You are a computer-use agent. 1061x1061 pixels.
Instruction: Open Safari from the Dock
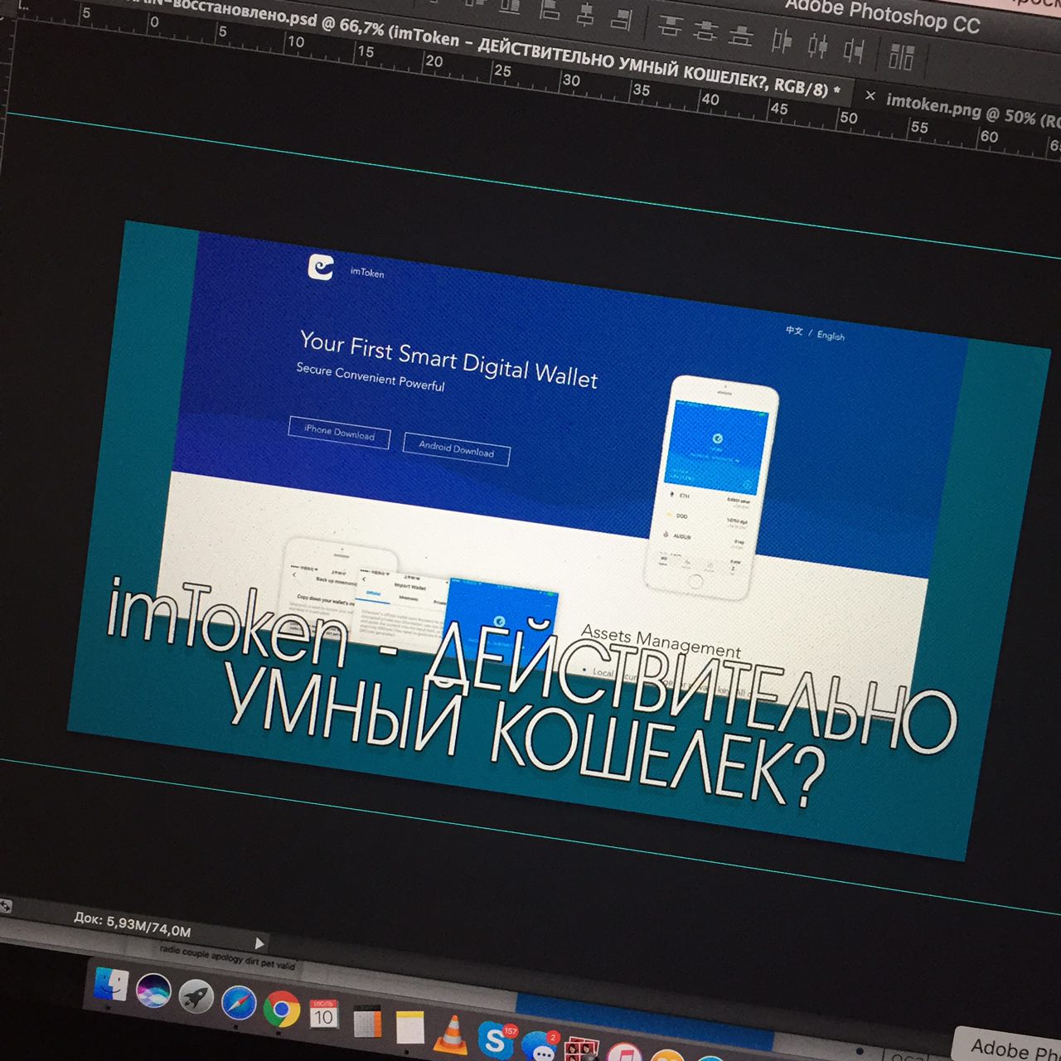(x=239, y=1004)
